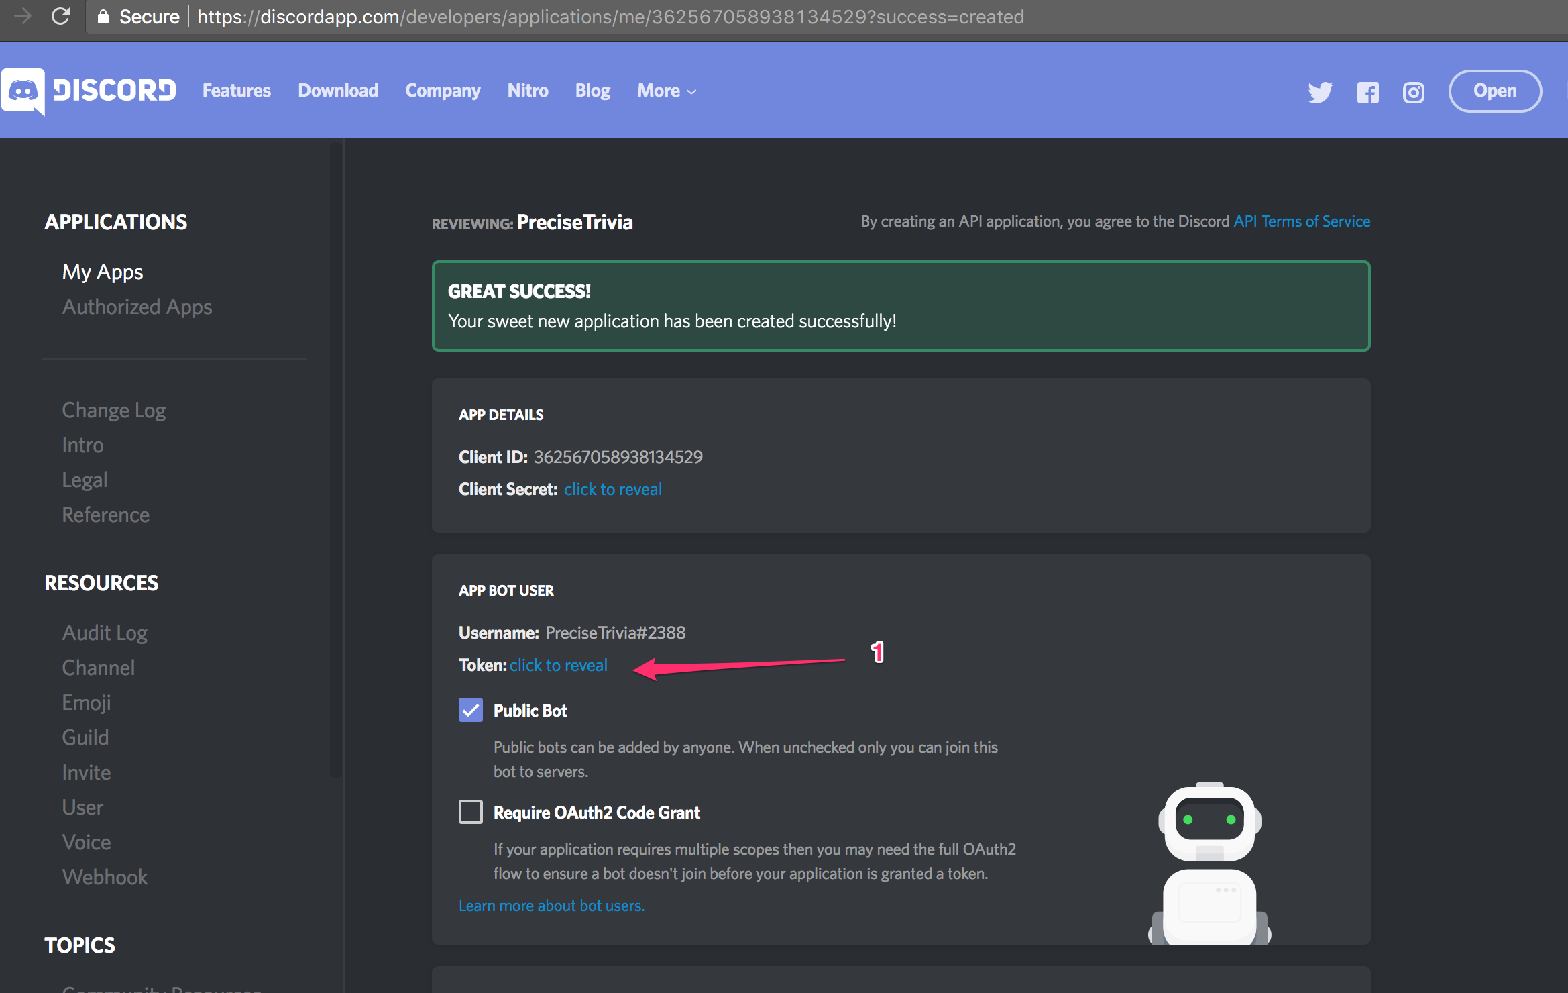Viewport: 1568px width, 993px height.
Task: Navigate to Authorized Apps
Action: click(x=137, y=307)
